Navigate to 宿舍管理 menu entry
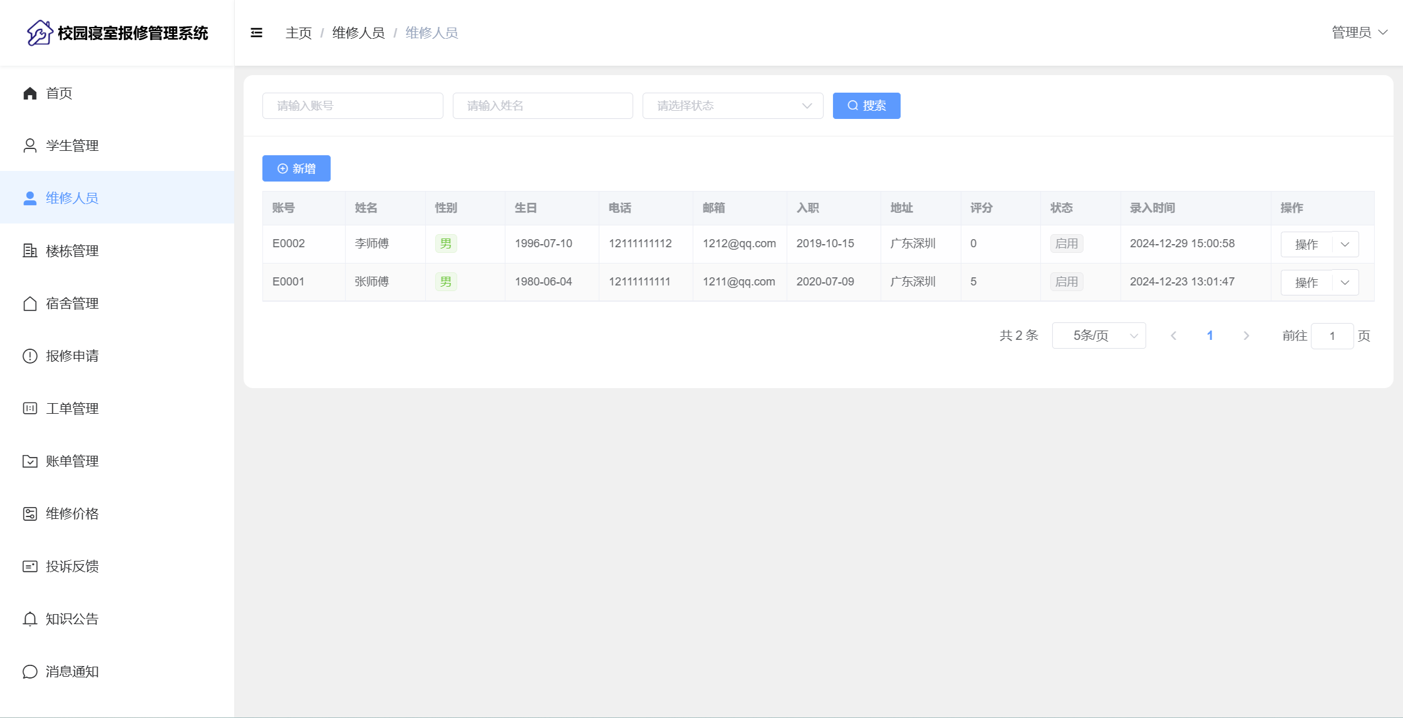Viewport: 1403px width, 718px height. 72,304
